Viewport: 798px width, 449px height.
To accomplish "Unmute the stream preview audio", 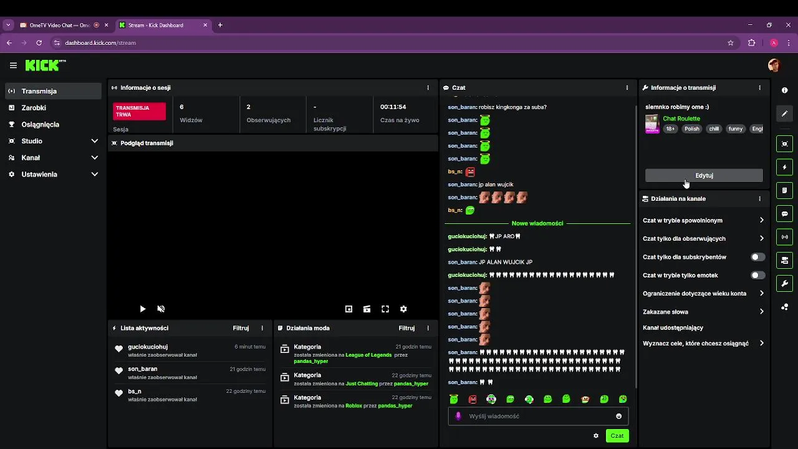I will coord(161,309).
